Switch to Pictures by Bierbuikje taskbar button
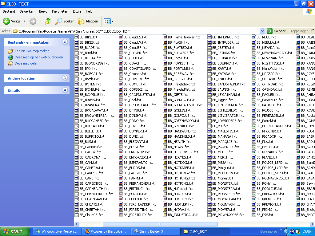The image size is (315, 236). [x=106, y=232]
